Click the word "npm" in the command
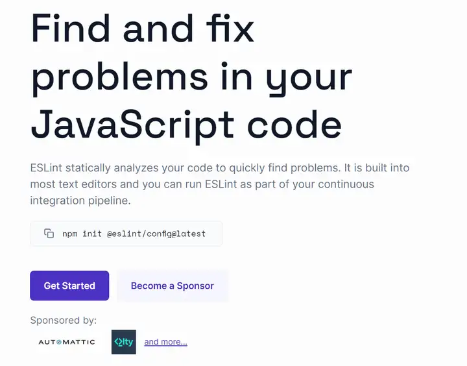The width and height of the screenshot is (467, 366). (69, 234)
